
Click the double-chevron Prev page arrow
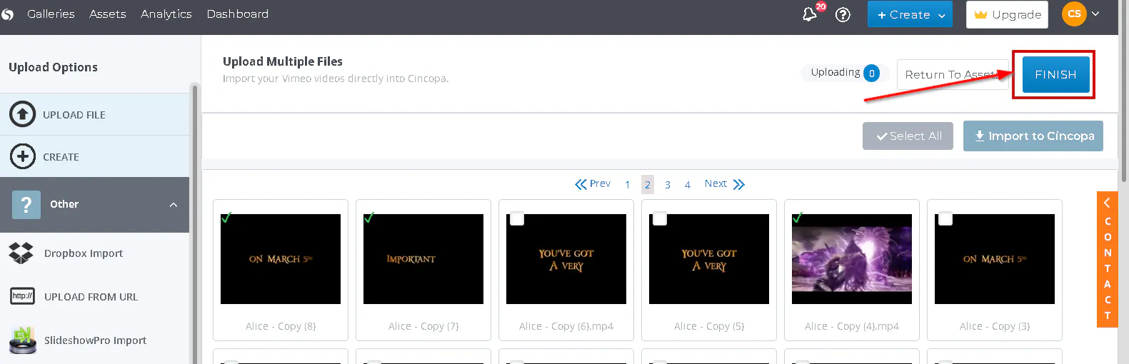pos(581,184)
